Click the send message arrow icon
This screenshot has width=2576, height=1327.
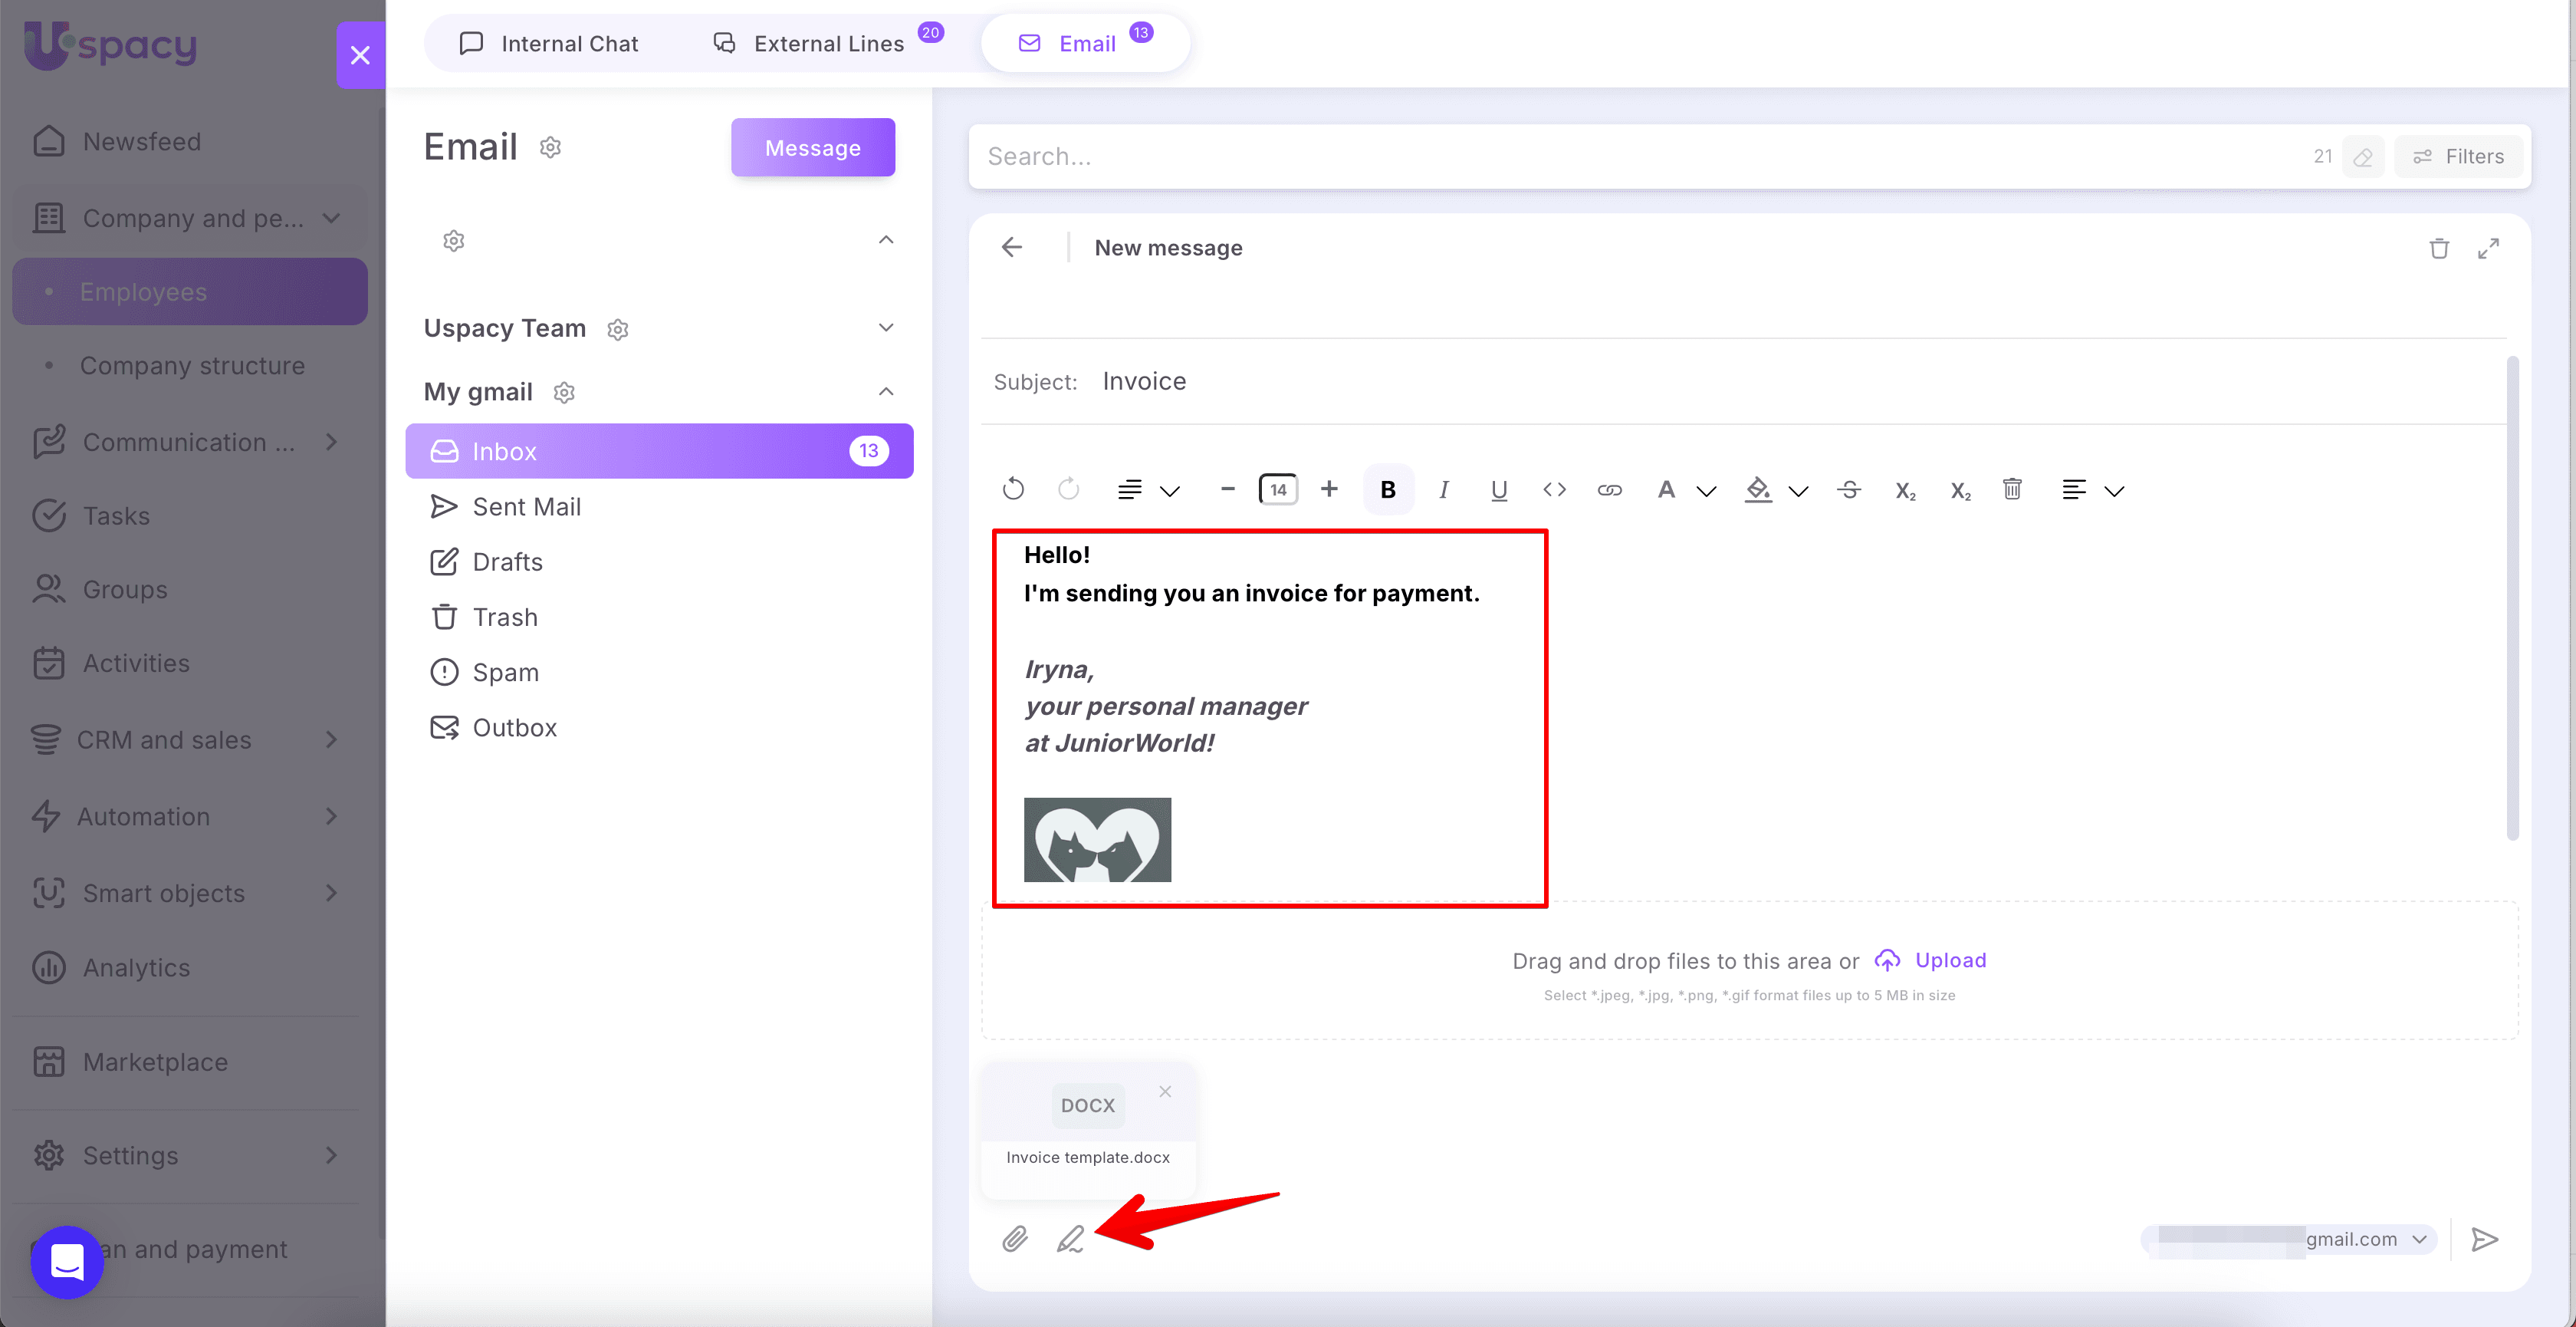tap(2484, 1239)
